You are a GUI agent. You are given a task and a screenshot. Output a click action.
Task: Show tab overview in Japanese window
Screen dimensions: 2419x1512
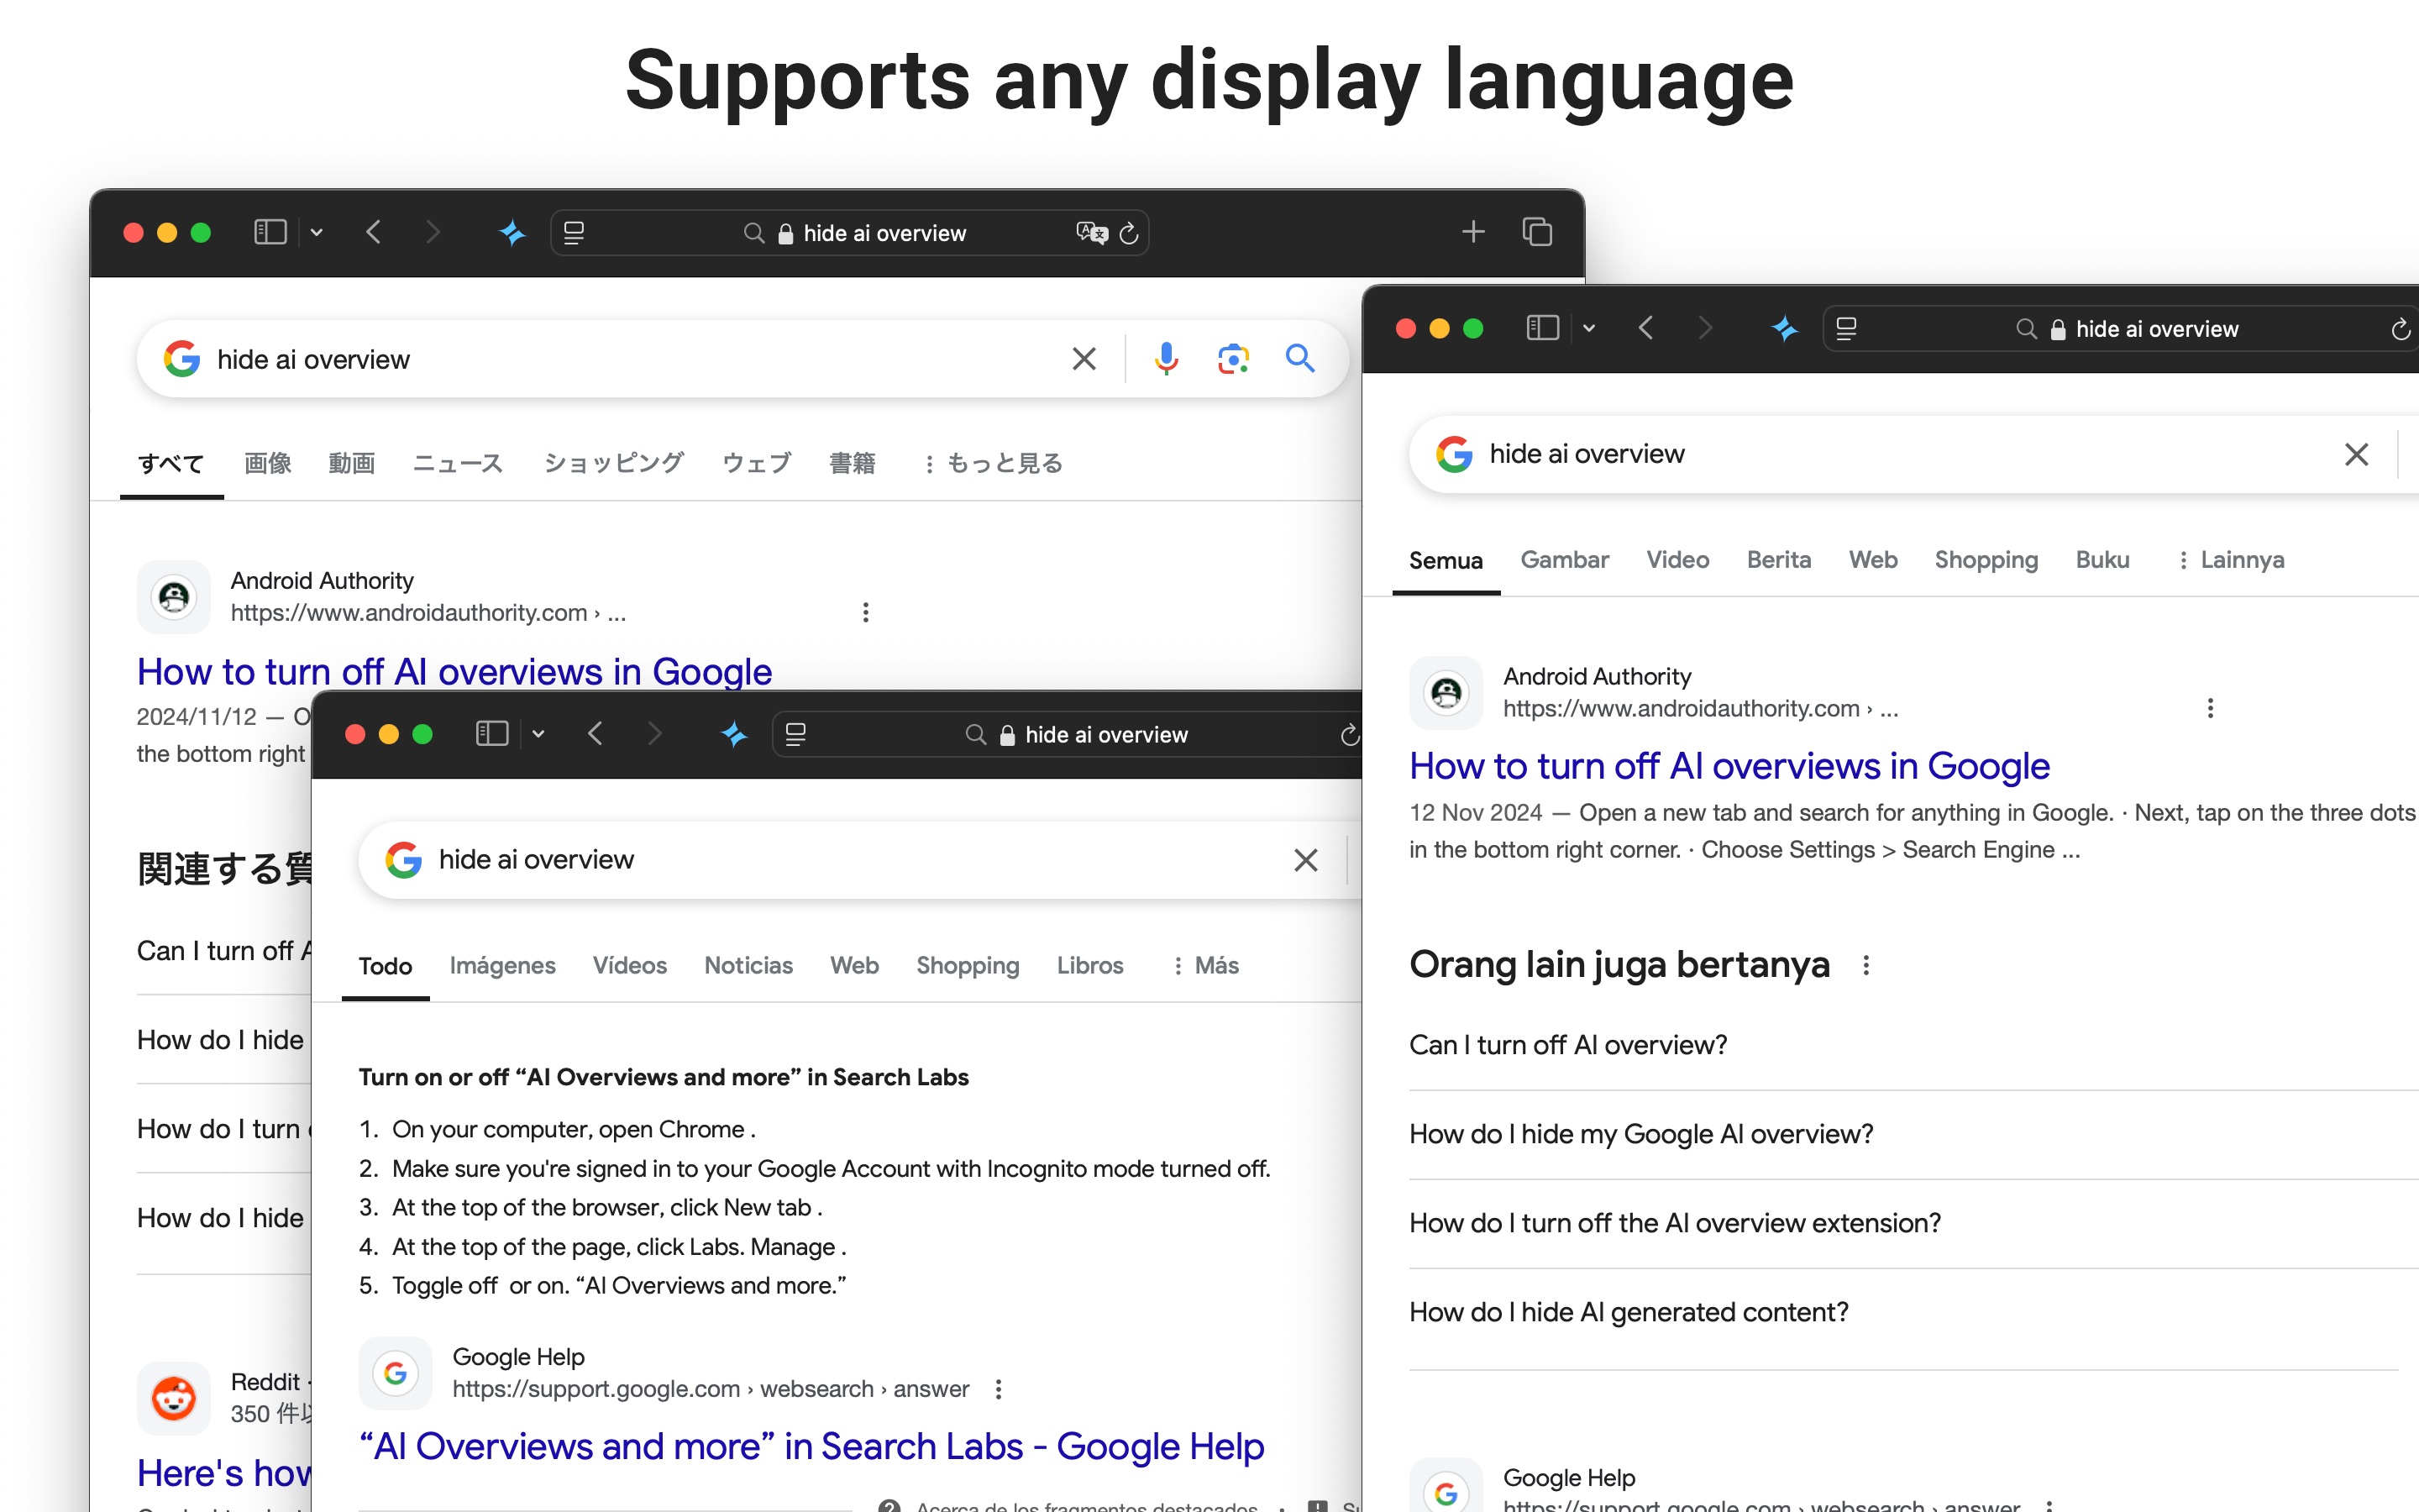pos(1537,232)
